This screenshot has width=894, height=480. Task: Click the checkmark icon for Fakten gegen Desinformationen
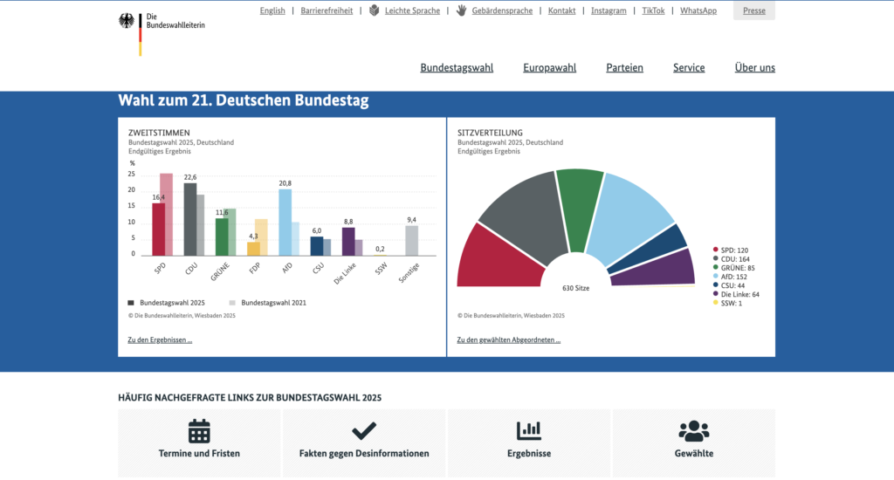coord(364,431)
